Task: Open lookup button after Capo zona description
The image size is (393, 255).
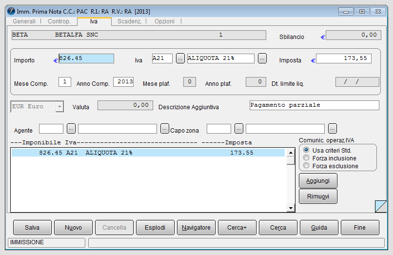Action: (333, 129)
